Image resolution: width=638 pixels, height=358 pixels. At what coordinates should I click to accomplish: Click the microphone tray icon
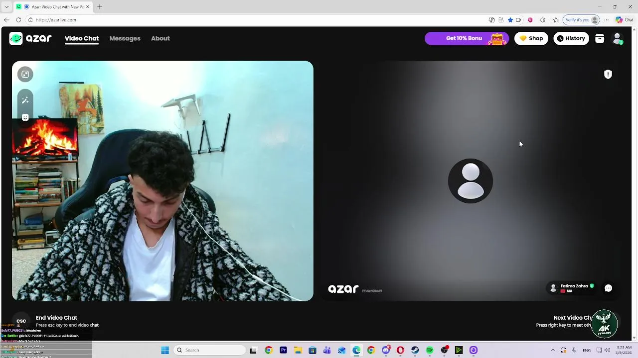[574, 350]
